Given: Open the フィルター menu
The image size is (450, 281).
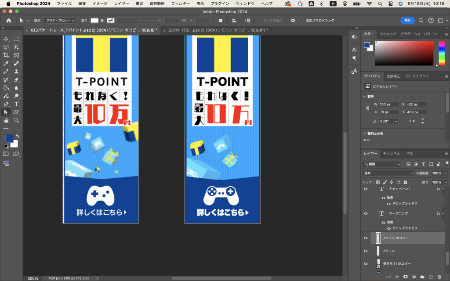Looking at the screenshot, I should (180, 4).
